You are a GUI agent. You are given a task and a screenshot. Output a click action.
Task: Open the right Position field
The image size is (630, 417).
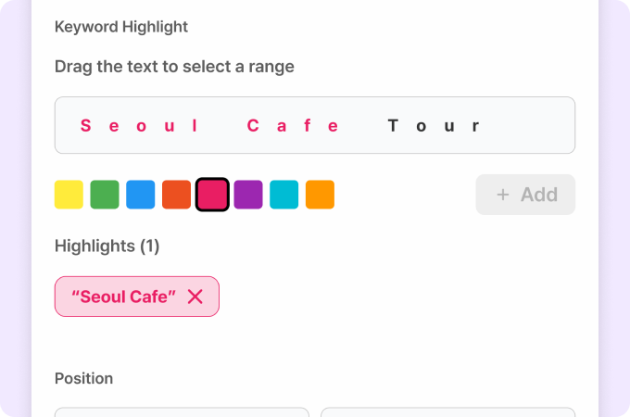pos(447,411)
